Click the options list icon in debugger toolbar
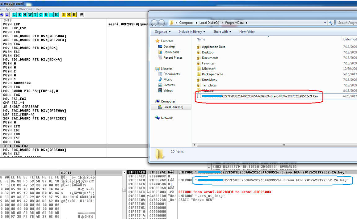 click(82, 15)
